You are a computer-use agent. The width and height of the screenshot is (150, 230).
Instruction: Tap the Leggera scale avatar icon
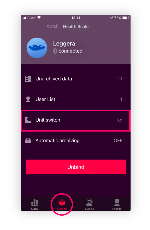[37, 48]
